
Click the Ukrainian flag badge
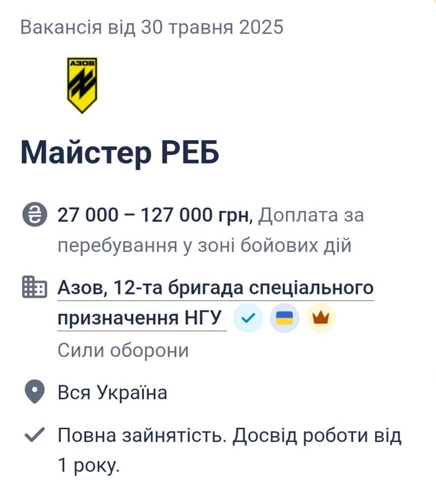point(284,318)
